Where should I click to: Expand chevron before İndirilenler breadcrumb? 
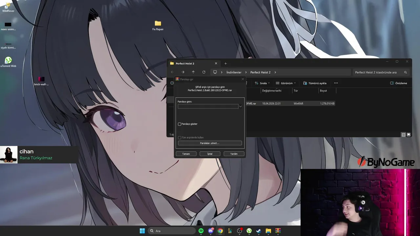coord(222,72)
